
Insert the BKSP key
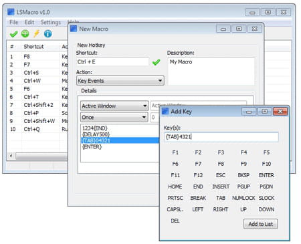pyautogui.click(x=243, y=175)
